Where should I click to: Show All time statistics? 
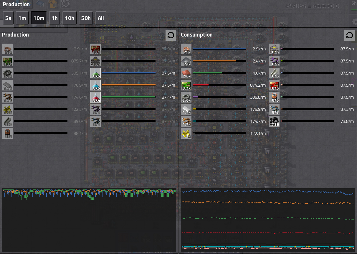click(x=101, y=18)
